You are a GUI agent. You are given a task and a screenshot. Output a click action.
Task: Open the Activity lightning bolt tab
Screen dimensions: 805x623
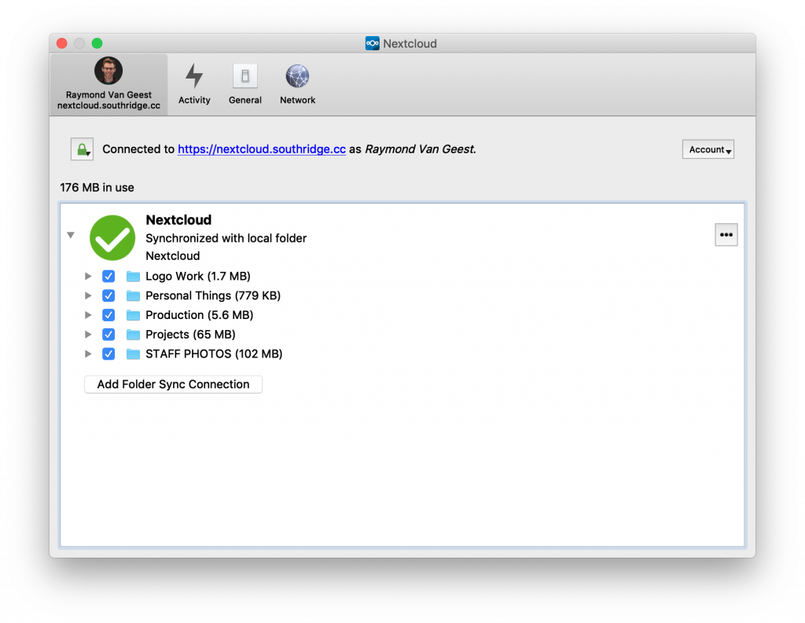(194, 84)
